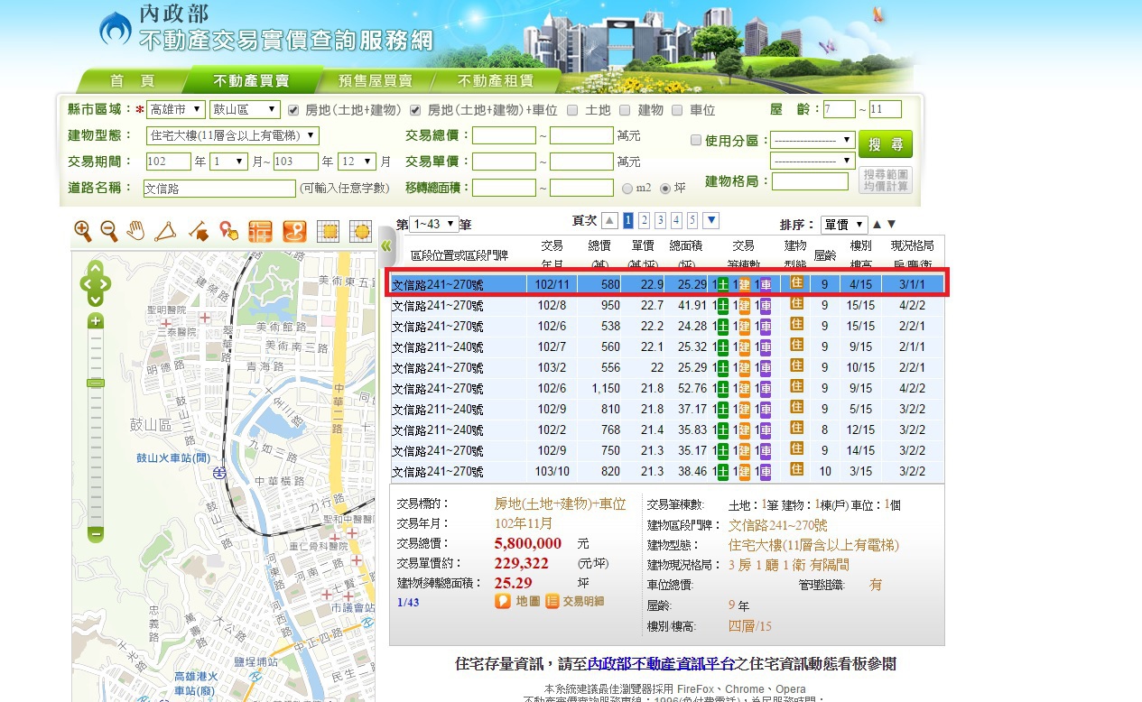Click the 道路名稱 road name input field
This screenshot has height=702, width=1142.
pos(219,188)
